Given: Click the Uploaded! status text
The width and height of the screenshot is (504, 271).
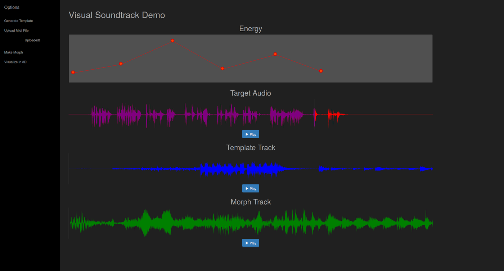Looking at the screenshot, I should pos(32,40).
